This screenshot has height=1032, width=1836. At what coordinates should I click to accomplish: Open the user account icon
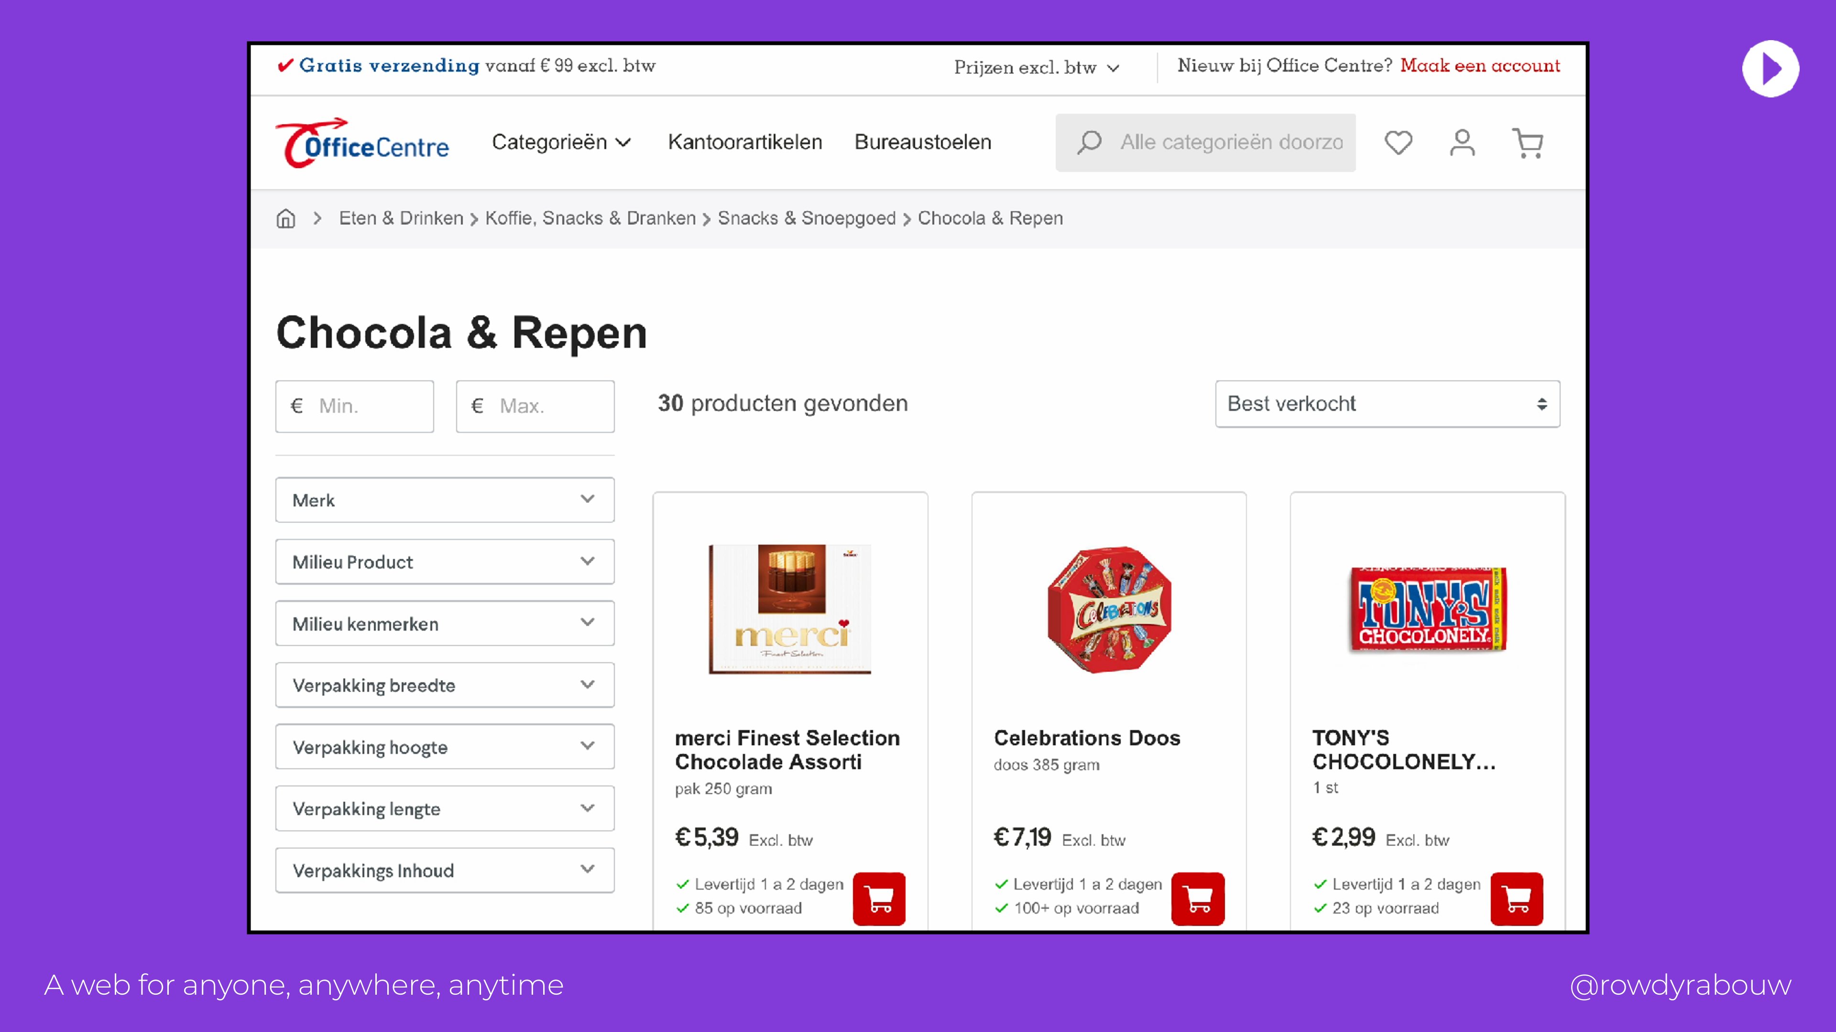tap(1462, 142)
